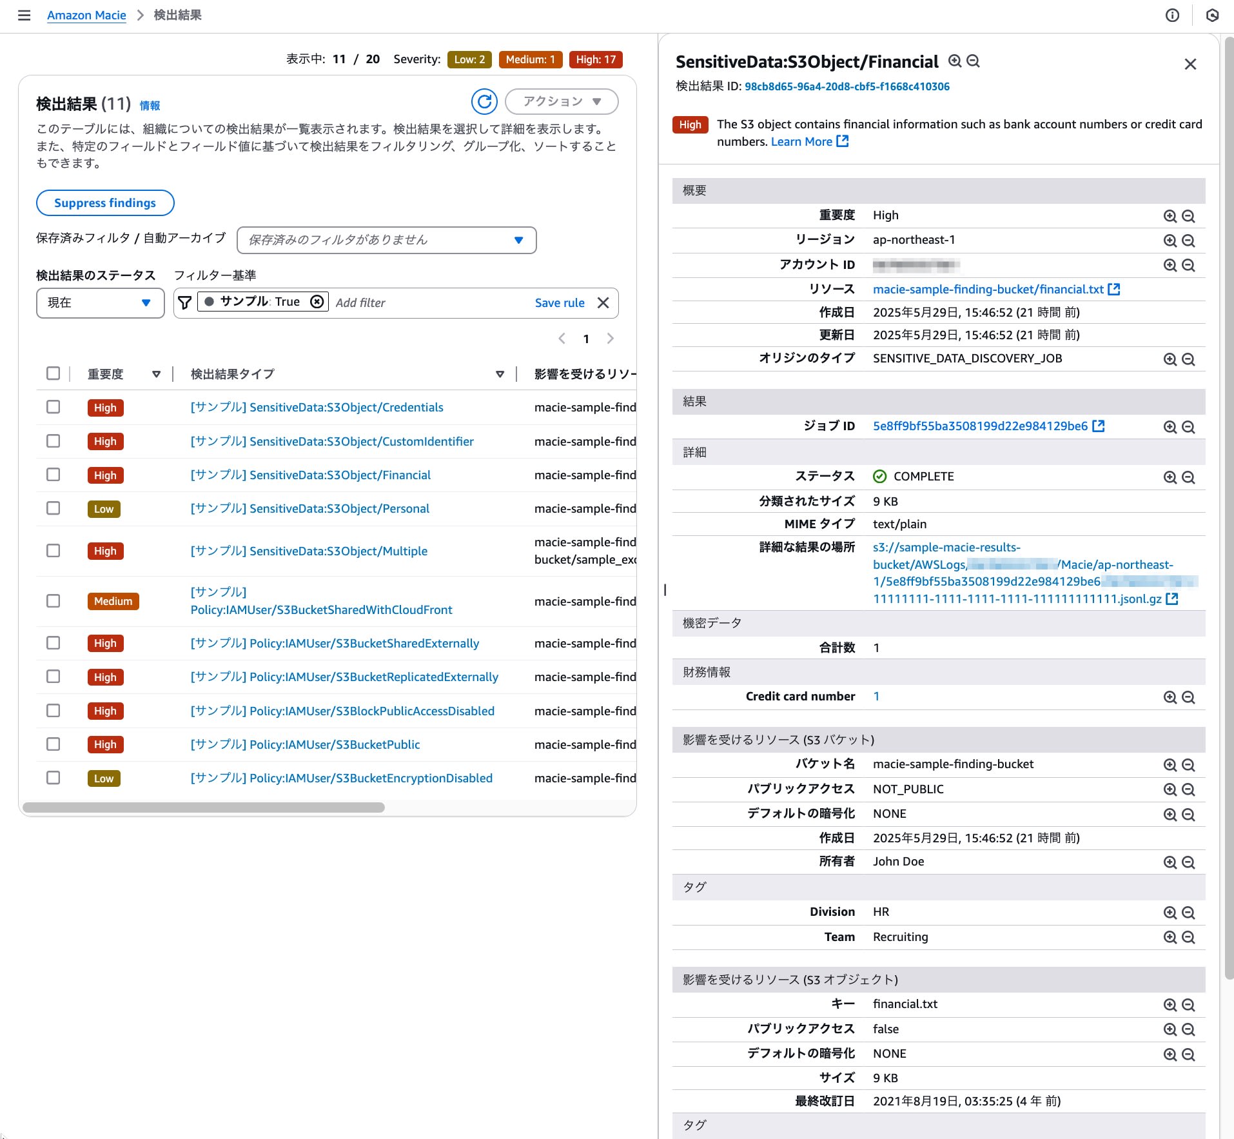
Task: Include Credit card number in filter
Action: [1170, 697]
